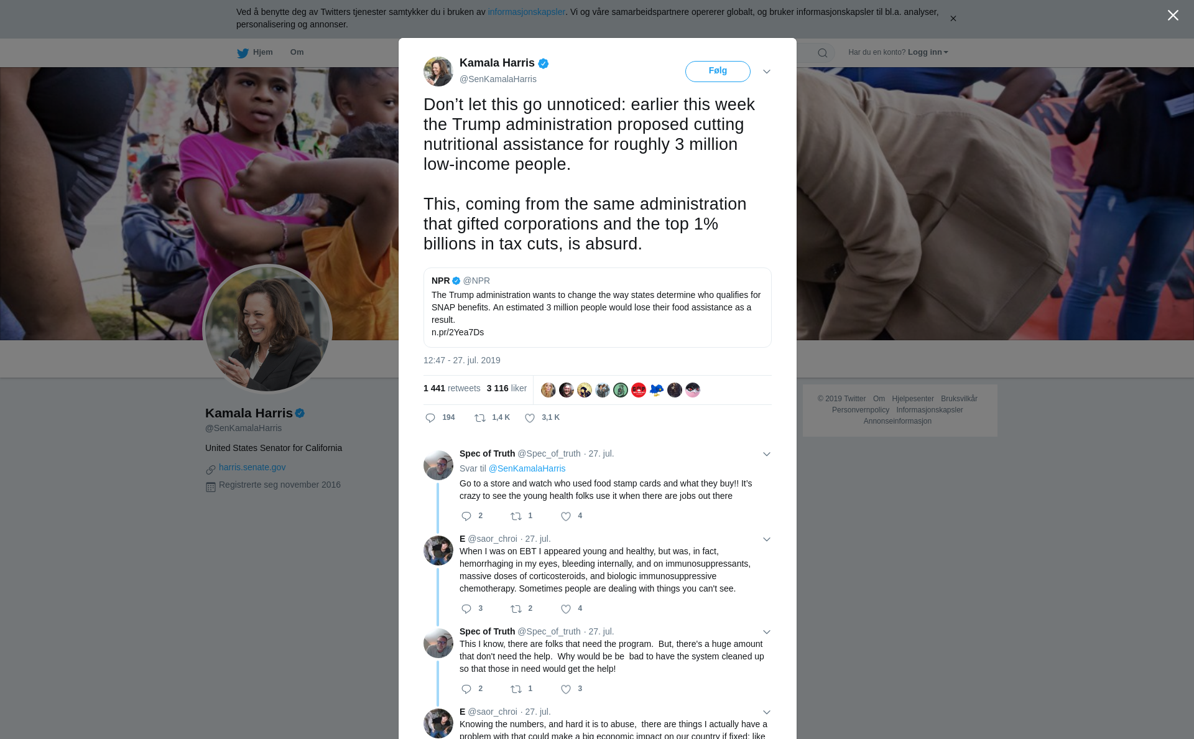Click the search magnifier icon in the header
This screenshot has height=739, width=1194.
pyautogui.click(x=823, y=53)
